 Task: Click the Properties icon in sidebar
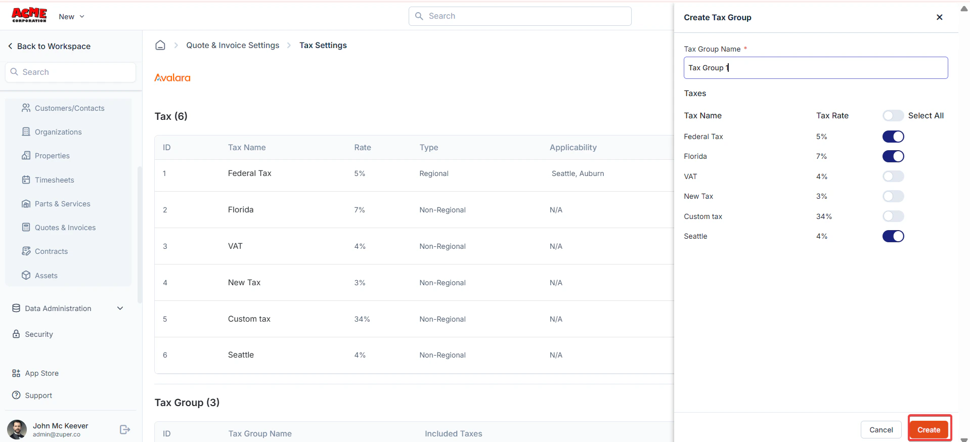[x=26, y=155]
